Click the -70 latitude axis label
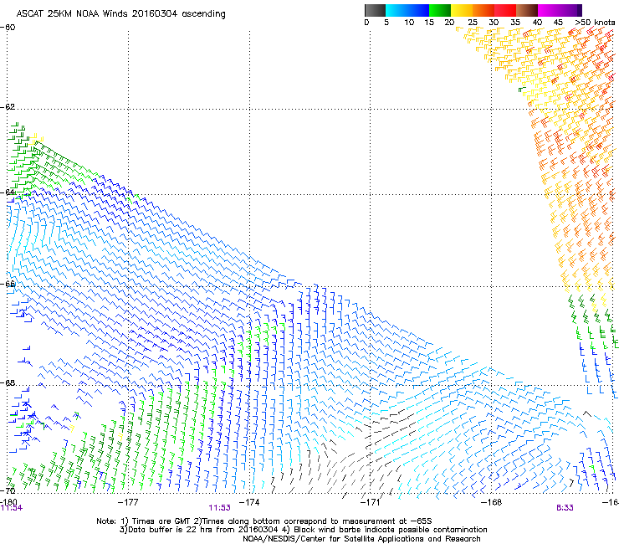Screen dimensions: 619x544 coord(8,490)
